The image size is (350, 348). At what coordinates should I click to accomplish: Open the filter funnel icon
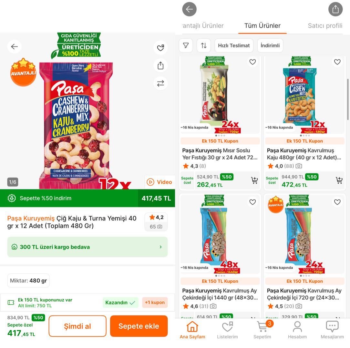point(186,45)
